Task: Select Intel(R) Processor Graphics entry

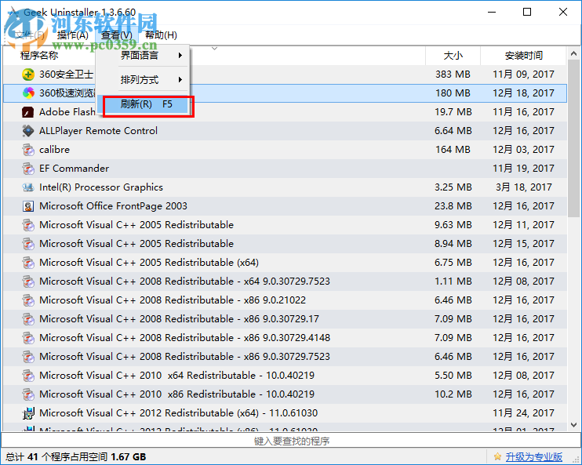Action: point(101,187)
